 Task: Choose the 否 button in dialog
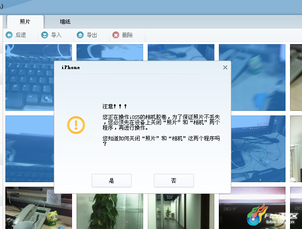pyautogui.click(x=174, y=180)
